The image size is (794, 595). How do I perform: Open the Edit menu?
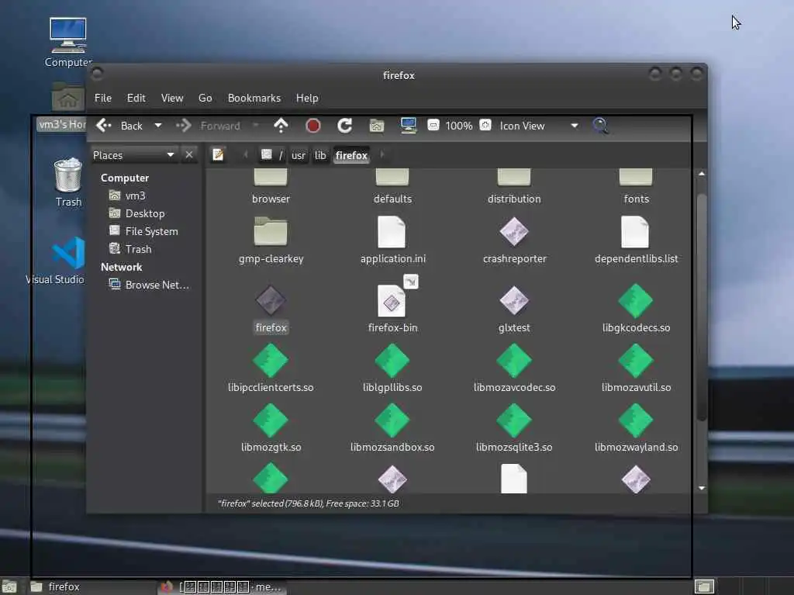point(136,98)
